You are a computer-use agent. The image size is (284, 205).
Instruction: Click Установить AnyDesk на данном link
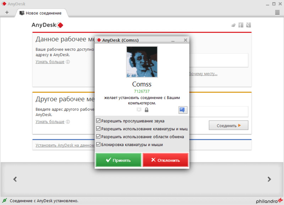65,145
